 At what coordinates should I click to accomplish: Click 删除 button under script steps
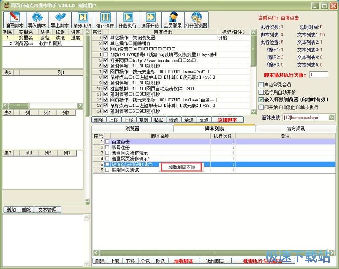pyautogui.click(x=99, y=120)
